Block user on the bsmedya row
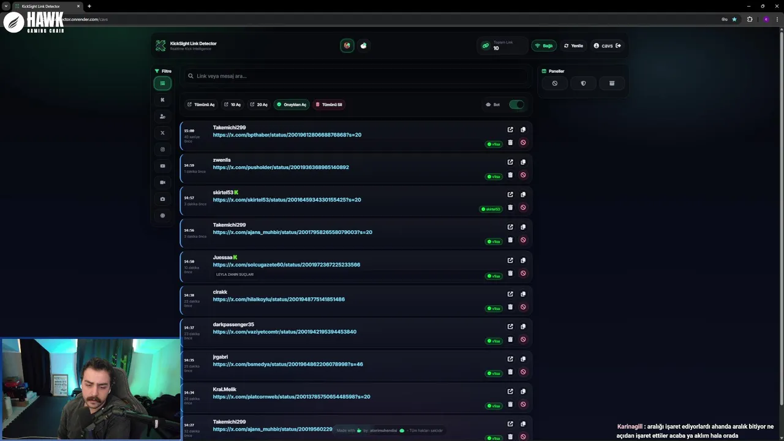Viewport: 784px width, 441px height. pos(523,372)
